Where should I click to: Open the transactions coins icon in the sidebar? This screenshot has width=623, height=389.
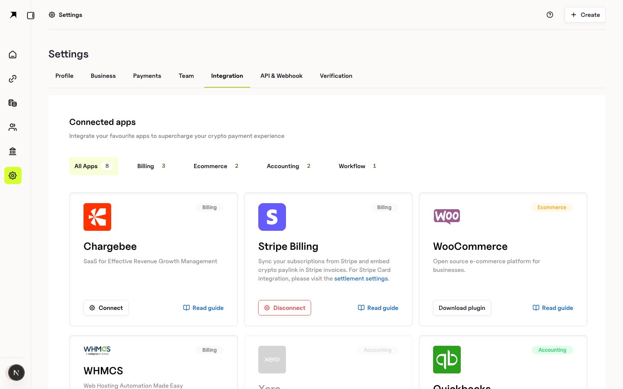click(13, 103)
